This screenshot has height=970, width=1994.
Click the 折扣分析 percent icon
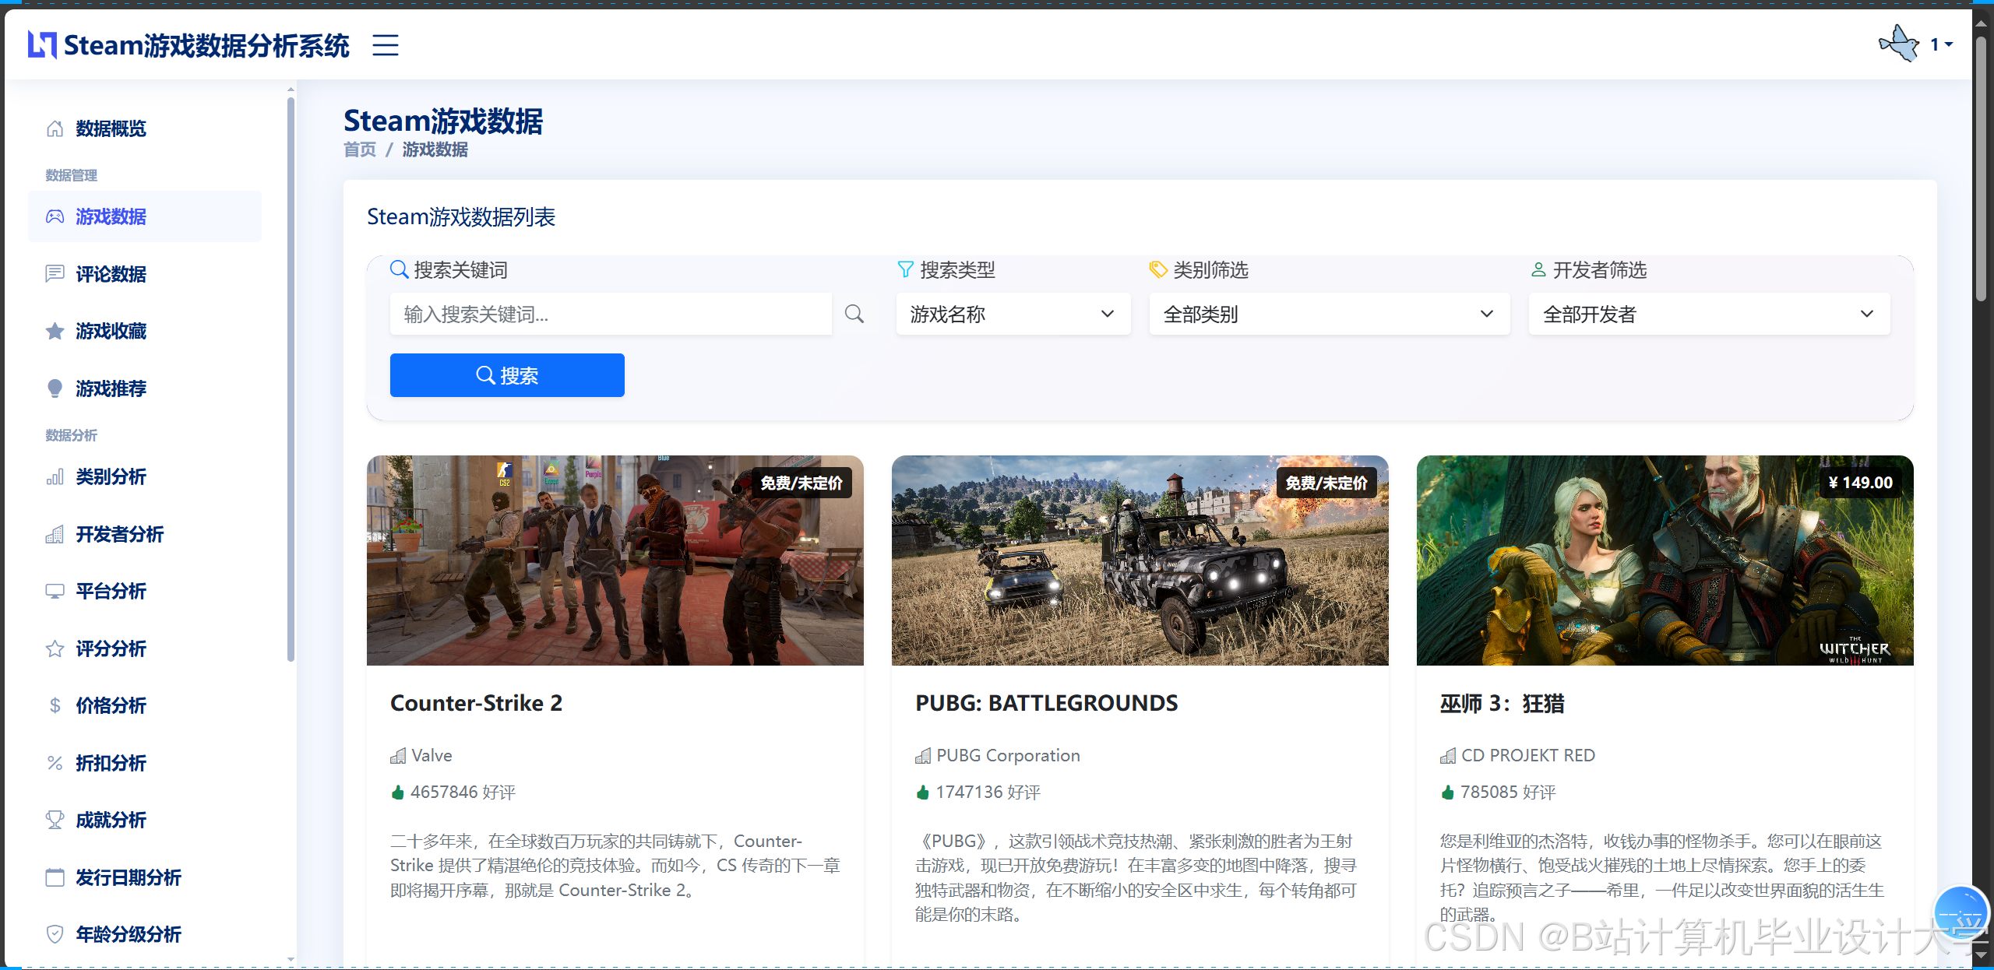click(x=54, y=762)
